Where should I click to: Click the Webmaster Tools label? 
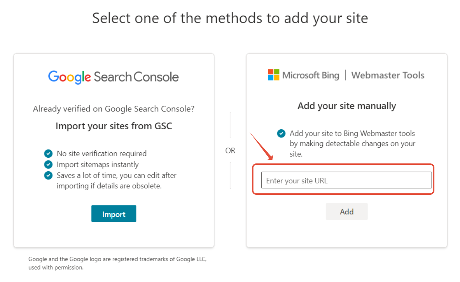coord(388,75)
